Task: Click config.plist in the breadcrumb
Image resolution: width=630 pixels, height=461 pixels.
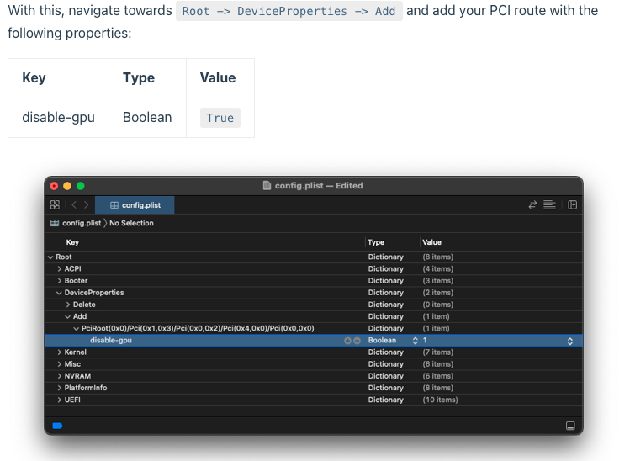Action: tap(82, 223)
